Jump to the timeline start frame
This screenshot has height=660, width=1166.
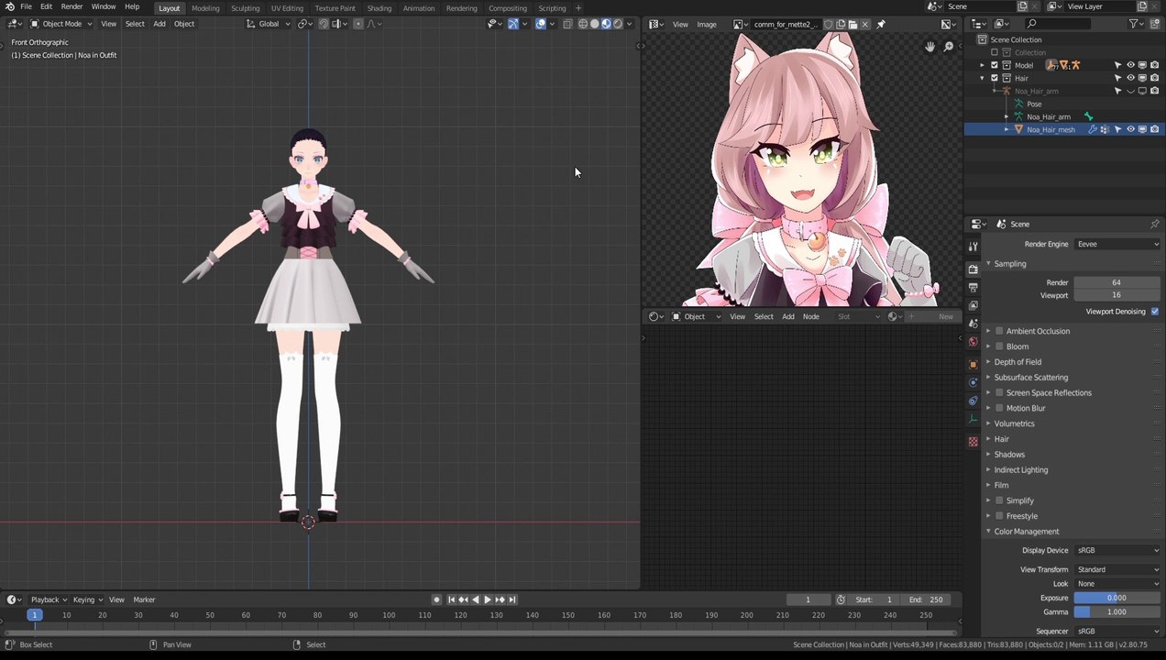[451, 599]
